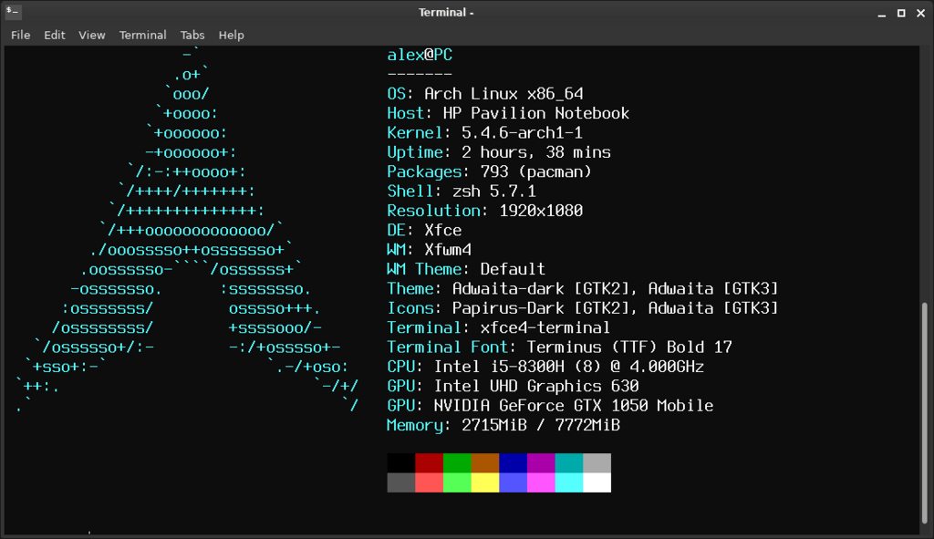Click the purple color block
Viewport: 934px width, 539px height.
pyautogui.click(x=541, y=462)
